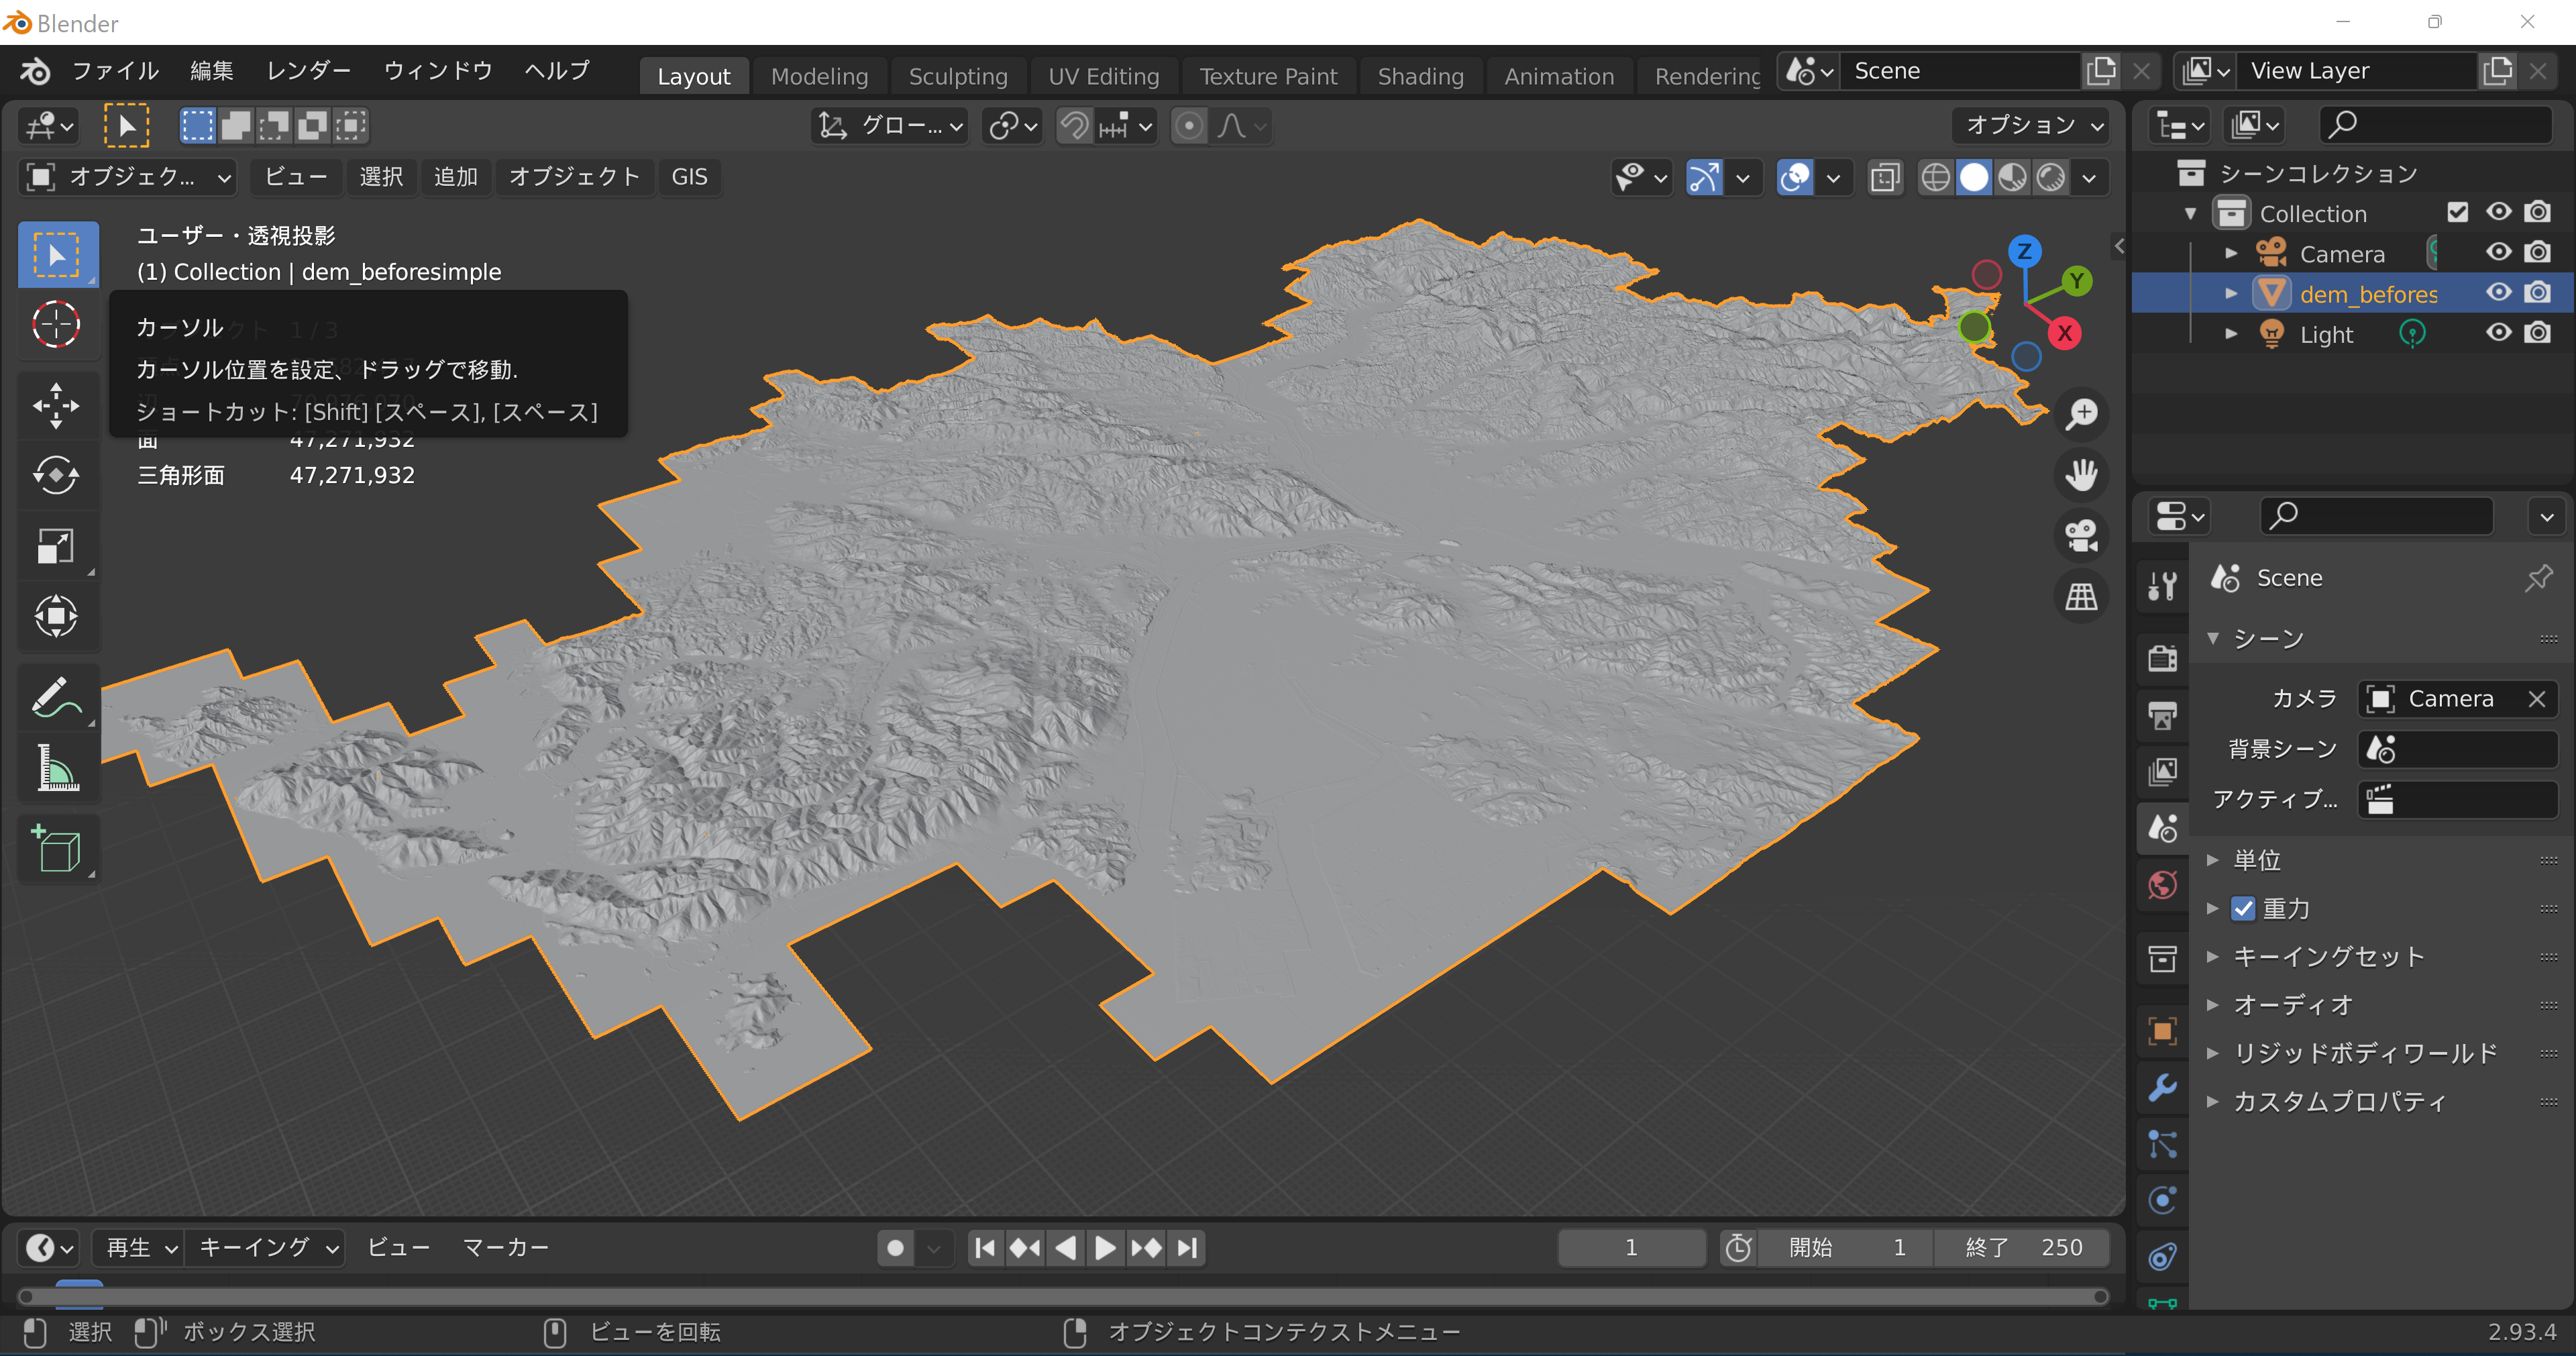Open the GIS menu

(x=689, y=178)
